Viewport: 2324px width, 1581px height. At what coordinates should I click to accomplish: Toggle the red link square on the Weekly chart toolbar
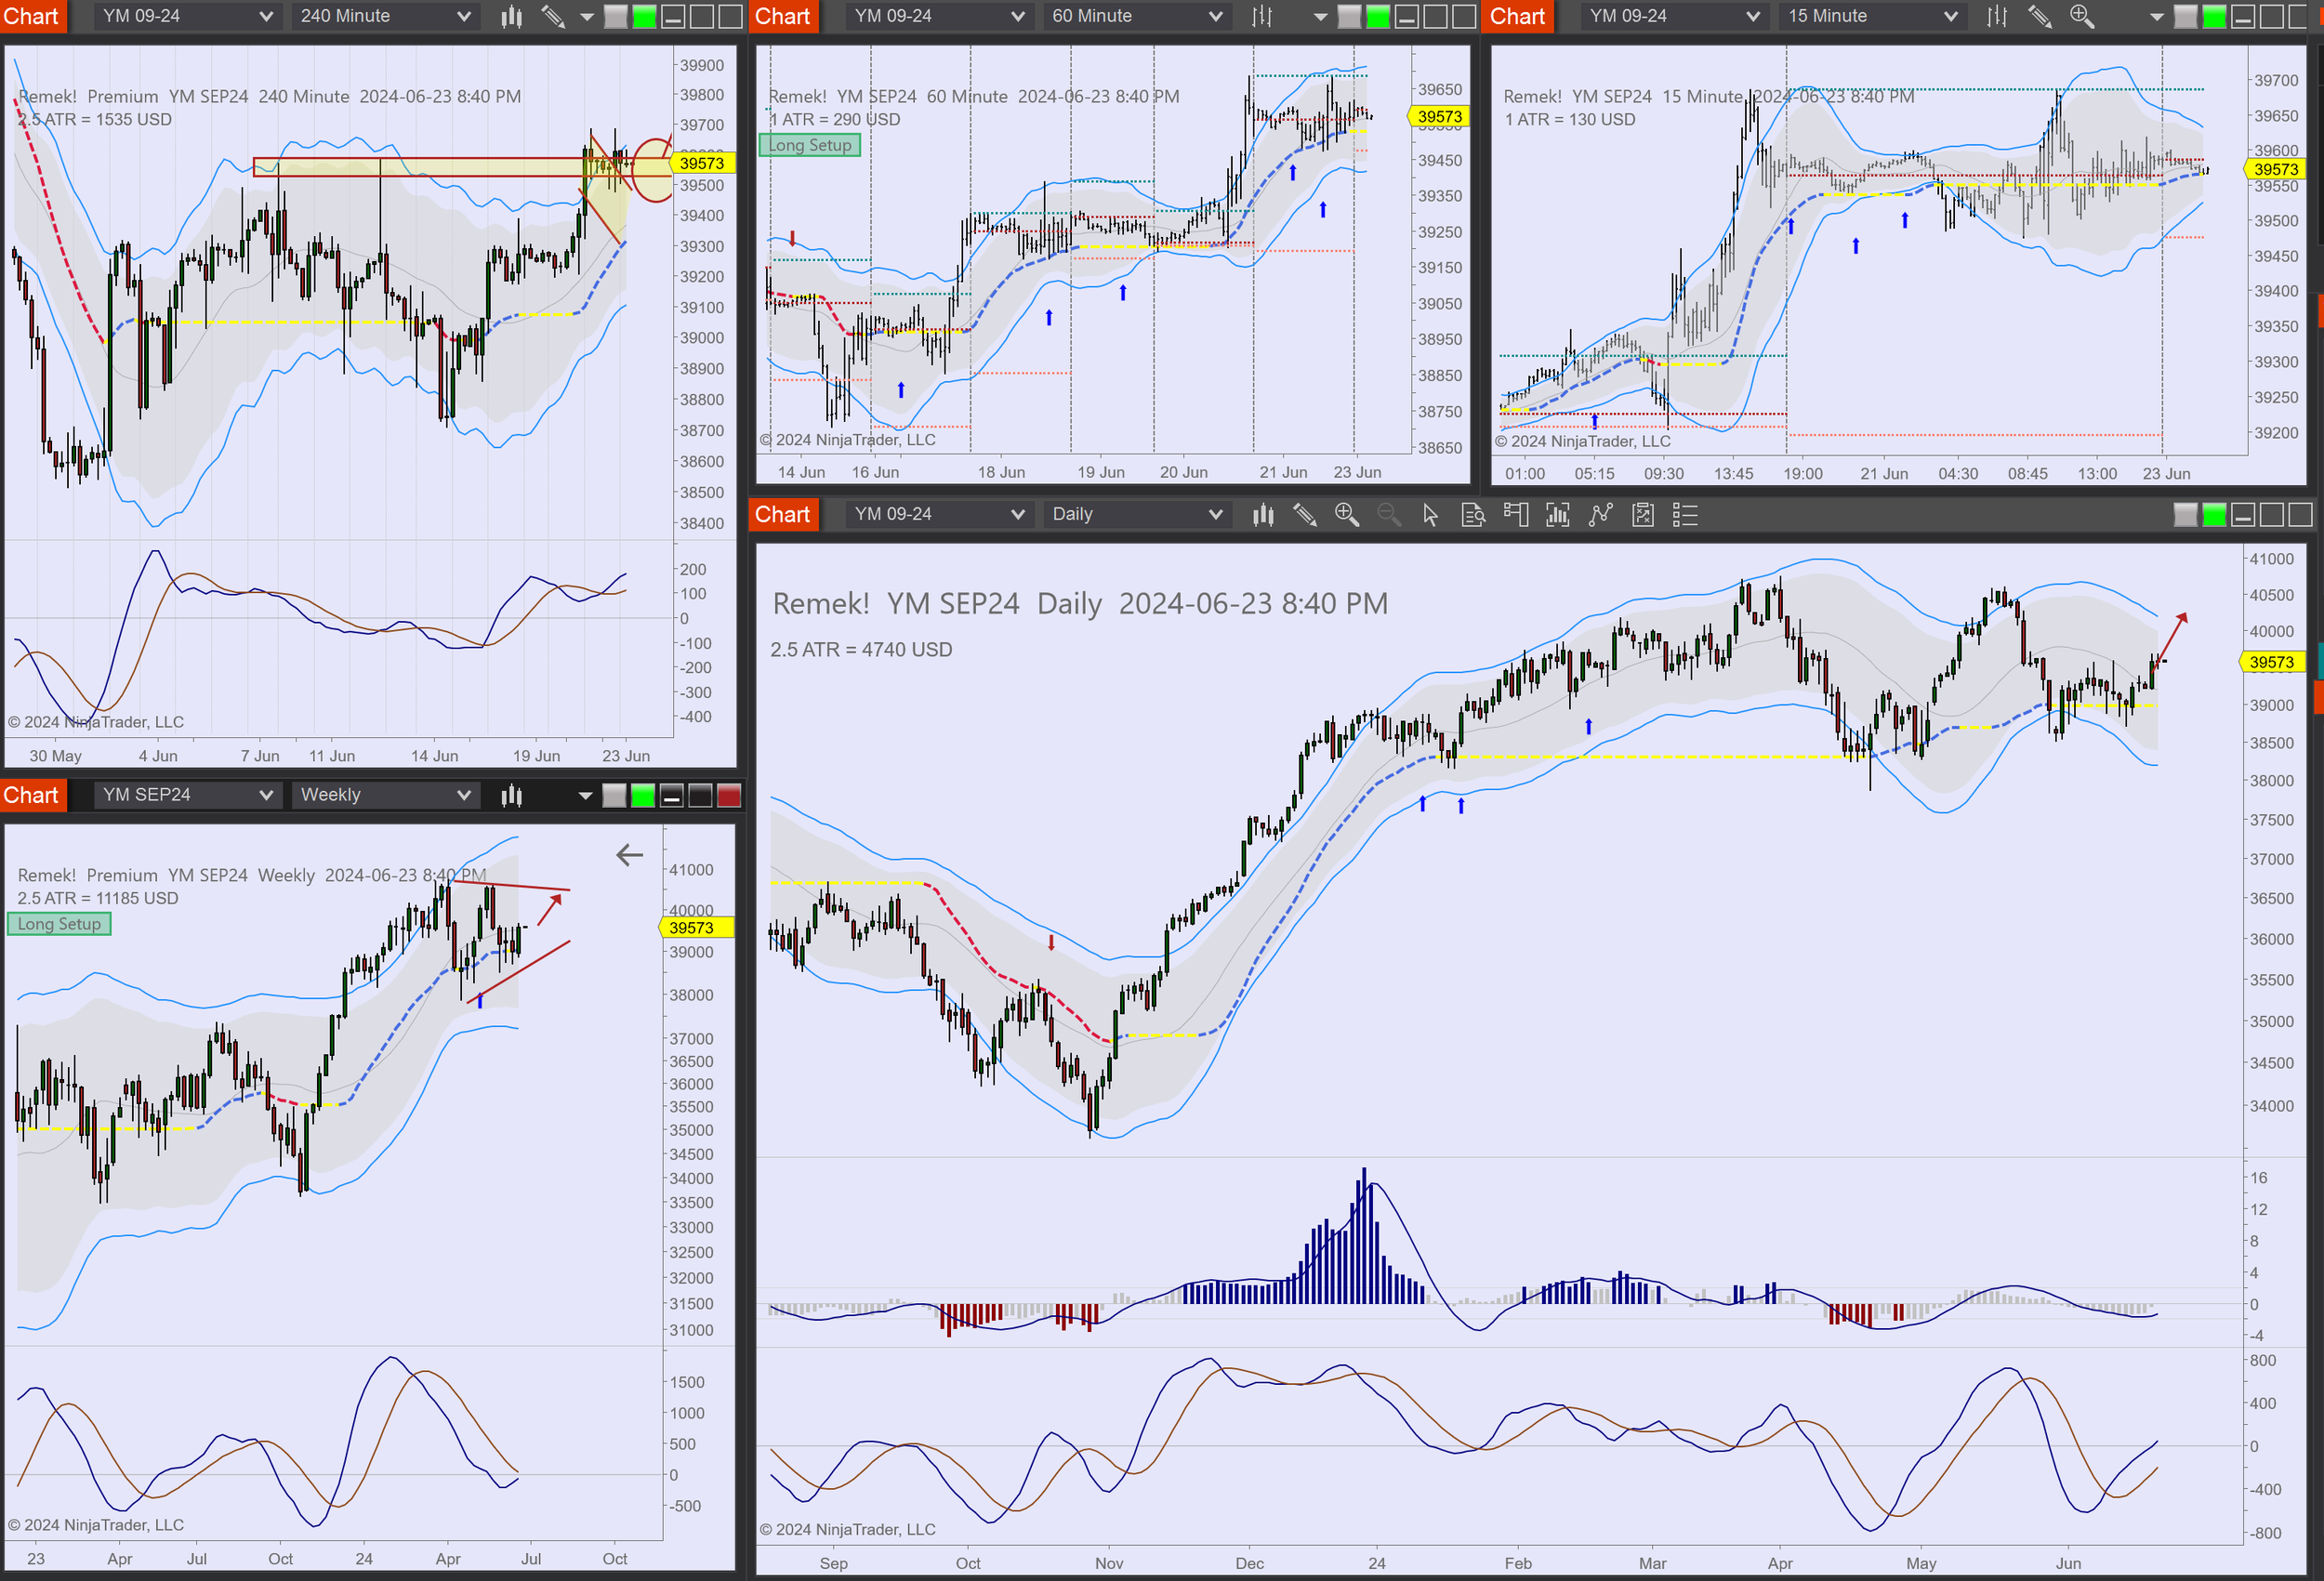pyautogui.click(x=731, y=795)
